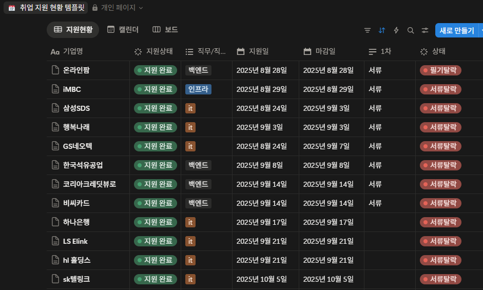
Task: Open the filter icon in the toolbar
Action: coord(367,30)
